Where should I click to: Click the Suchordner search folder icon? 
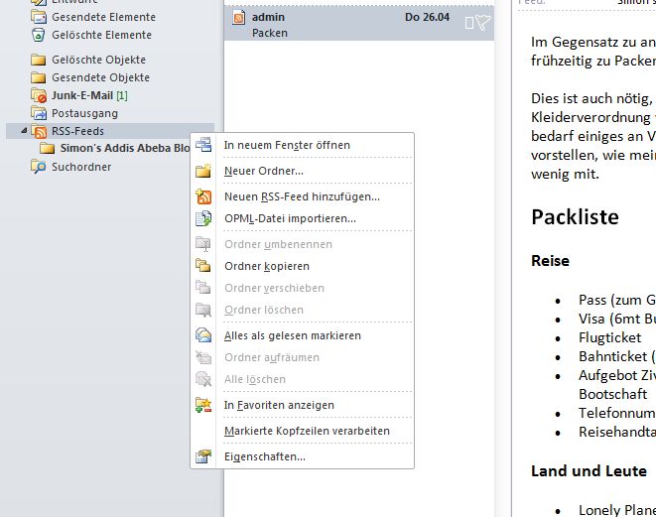39,167
